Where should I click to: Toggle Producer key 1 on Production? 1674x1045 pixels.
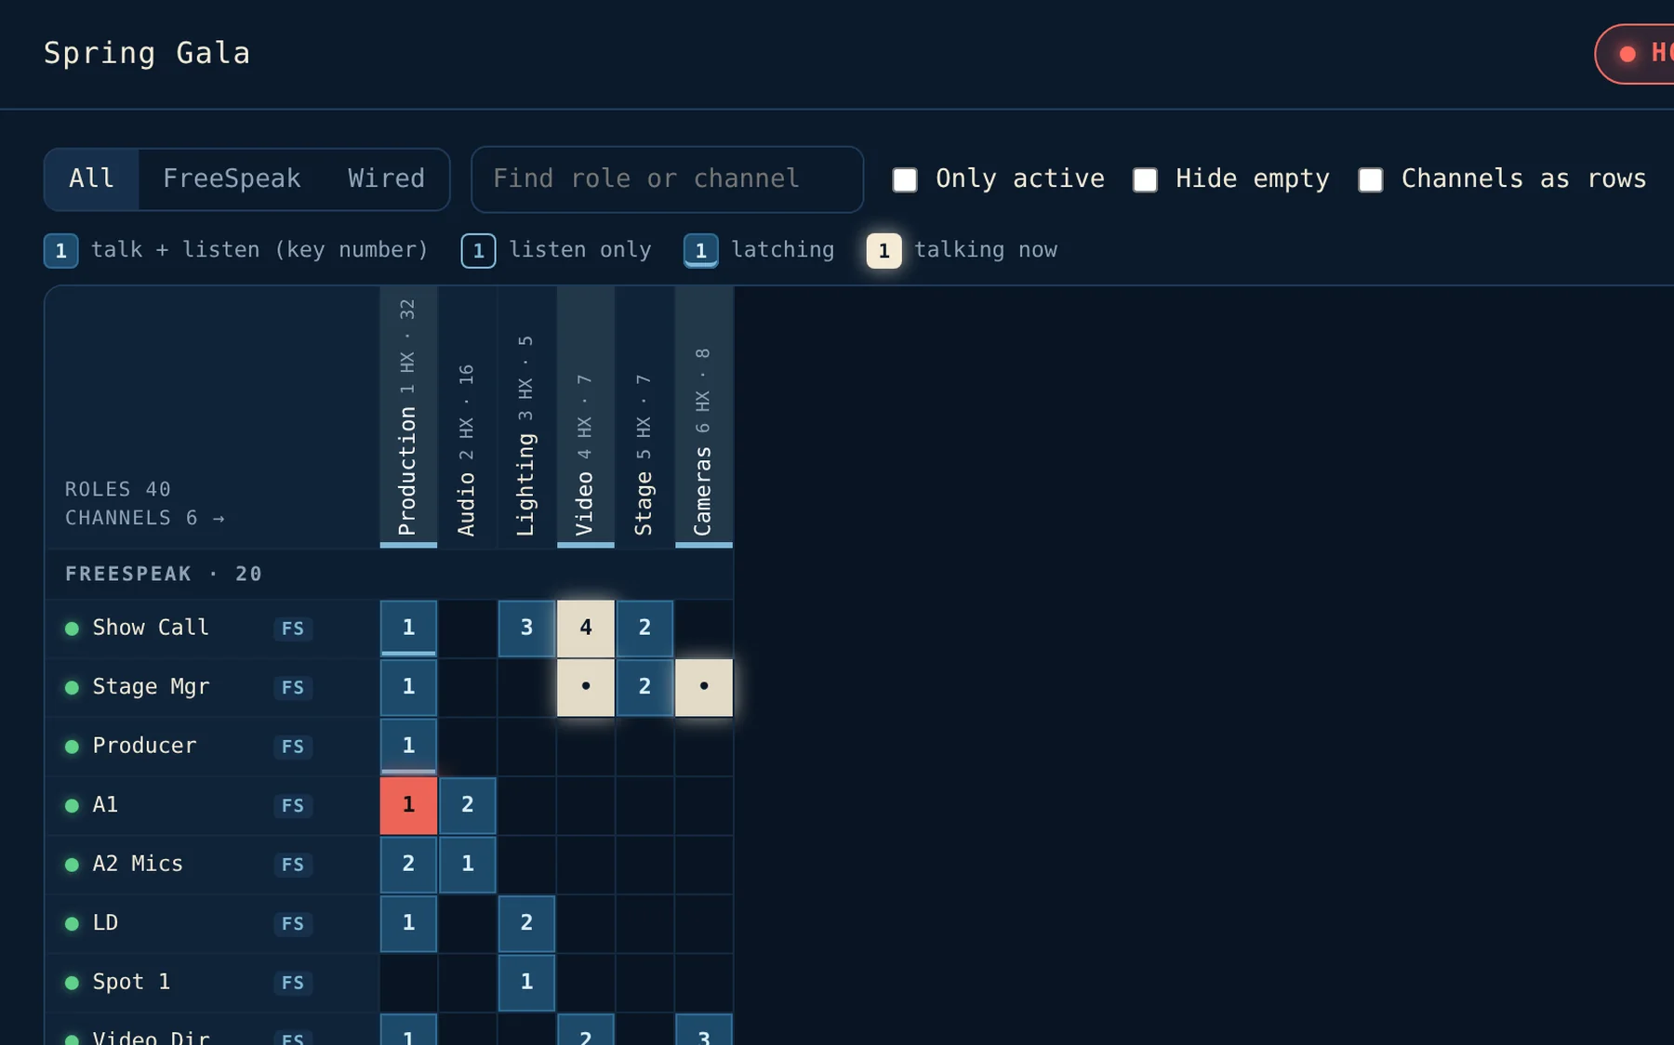tap(408, 746)
